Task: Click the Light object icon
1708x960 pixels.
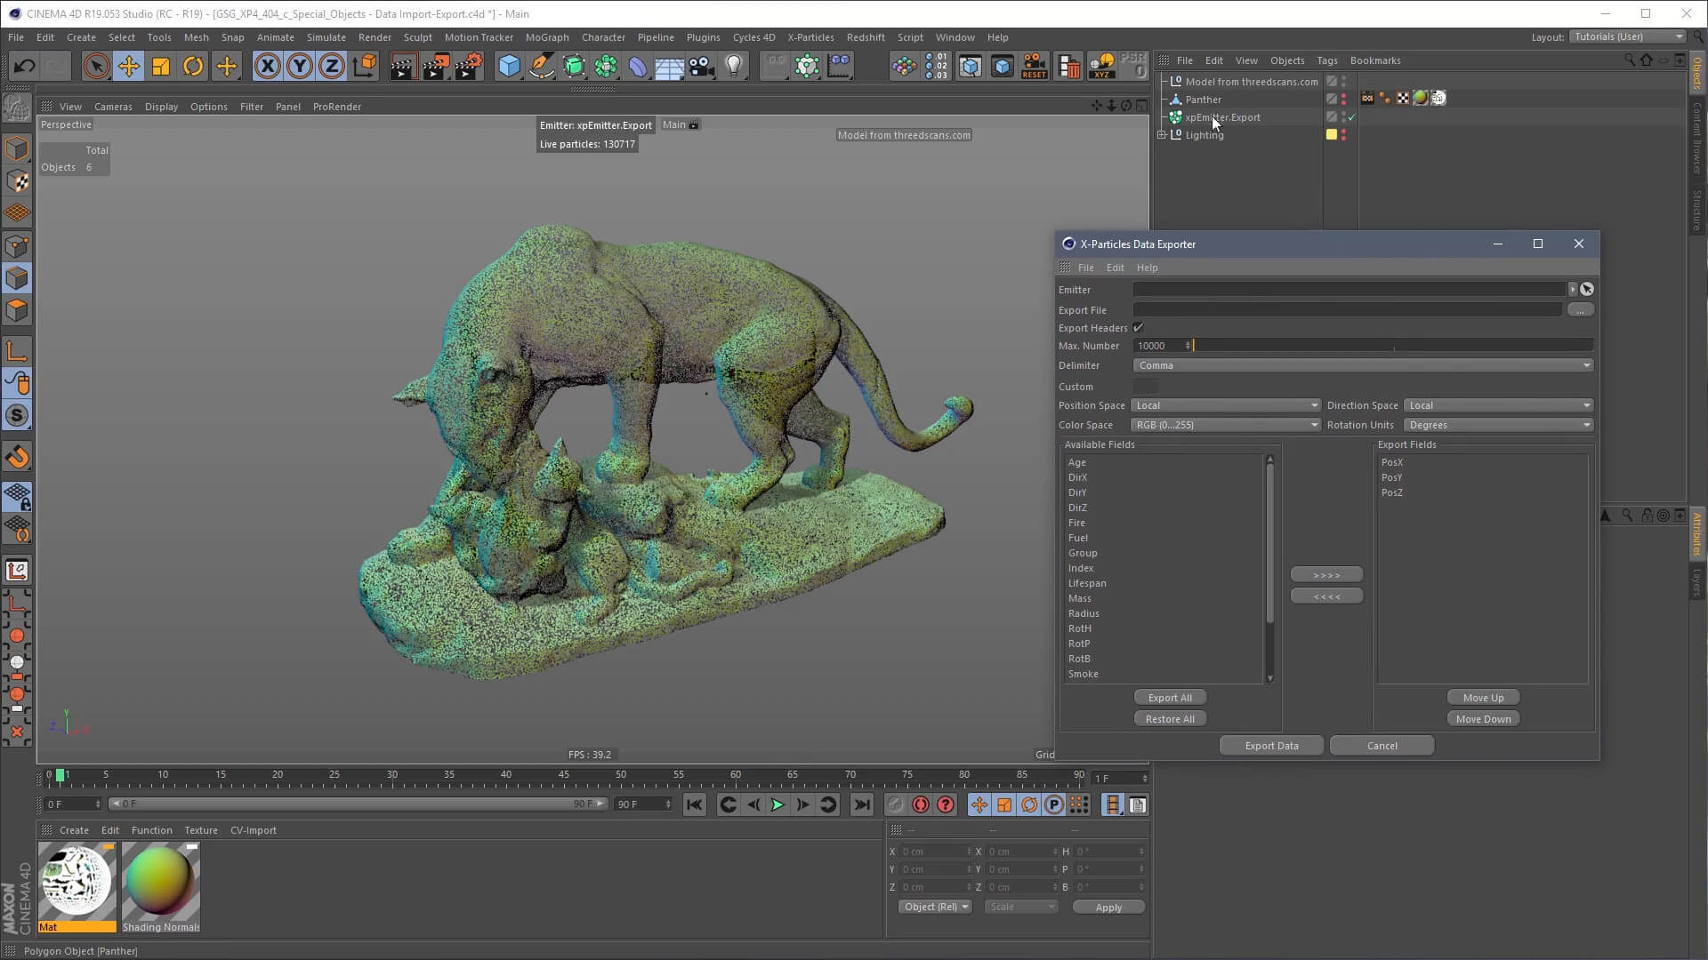Action: (x=734, y=67)
